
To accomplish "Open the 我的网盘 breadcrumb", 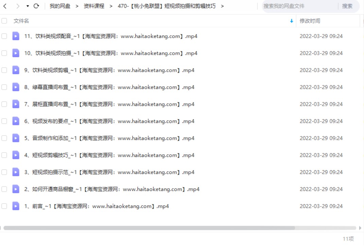I will coord(60,6).
